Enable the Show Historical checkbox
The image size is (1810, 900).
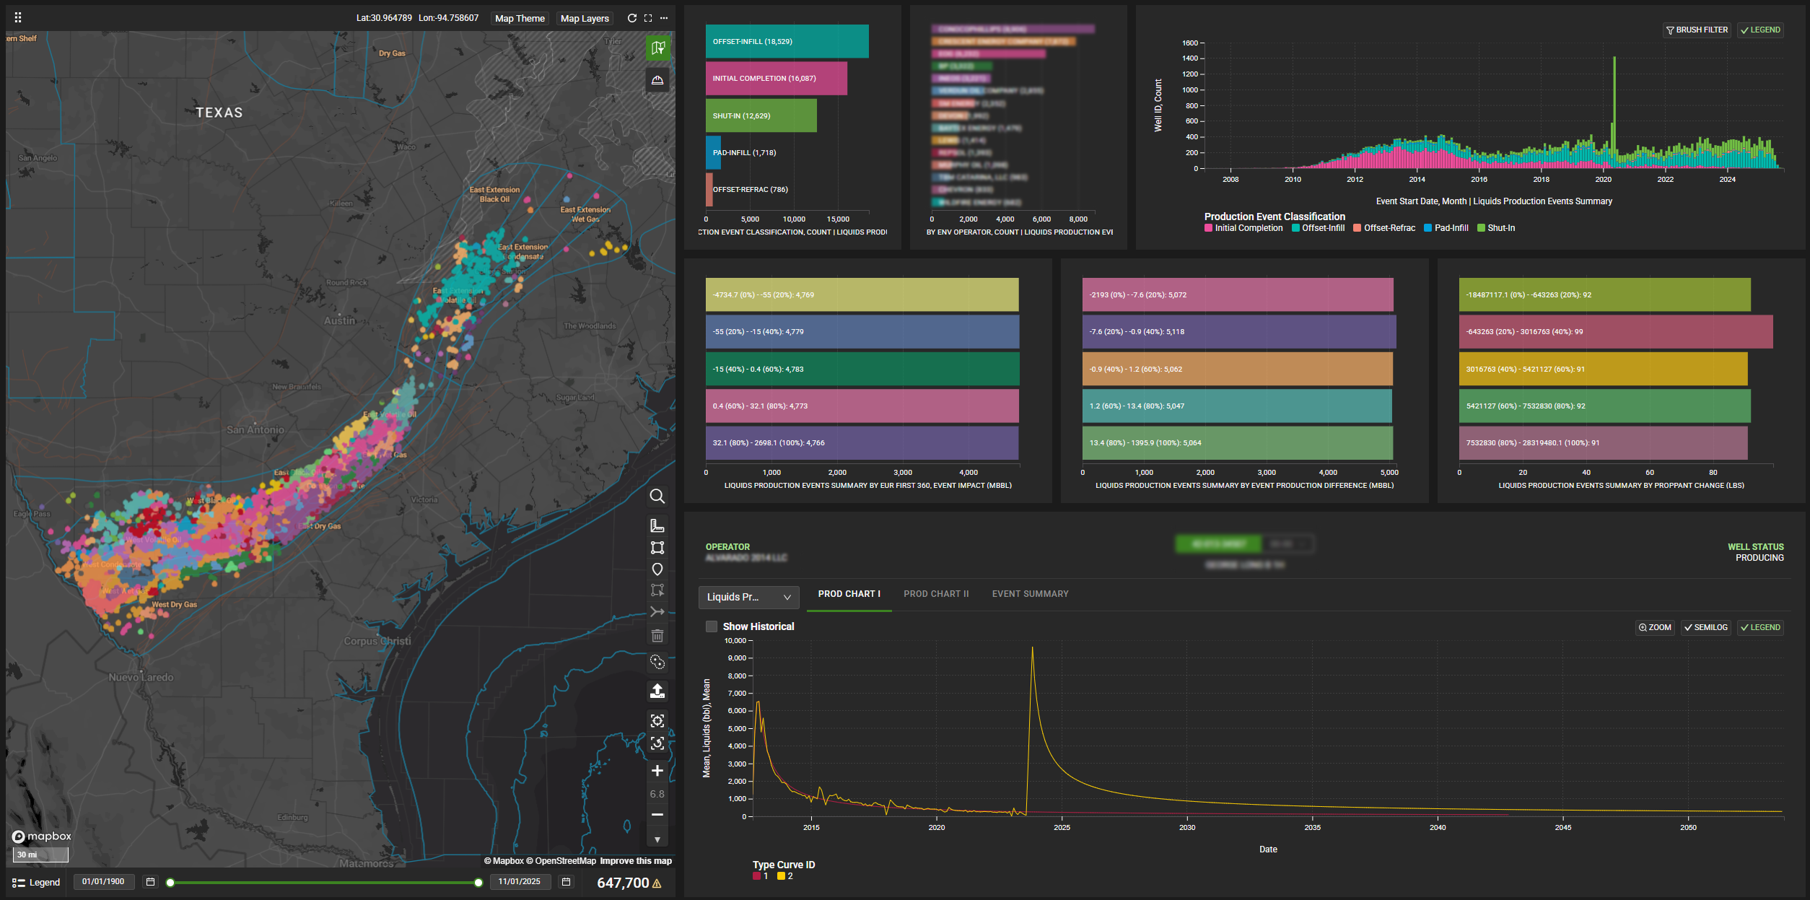tap(712, 626)
